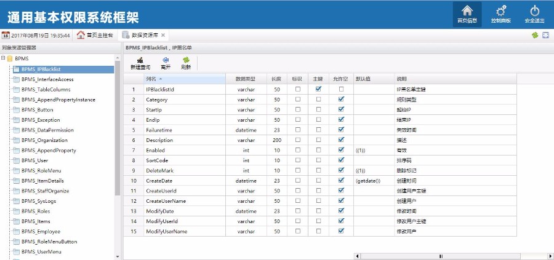
Task: Select BPMS_RoleMenuButton in the tree
Action: click(x=49, y=242)
